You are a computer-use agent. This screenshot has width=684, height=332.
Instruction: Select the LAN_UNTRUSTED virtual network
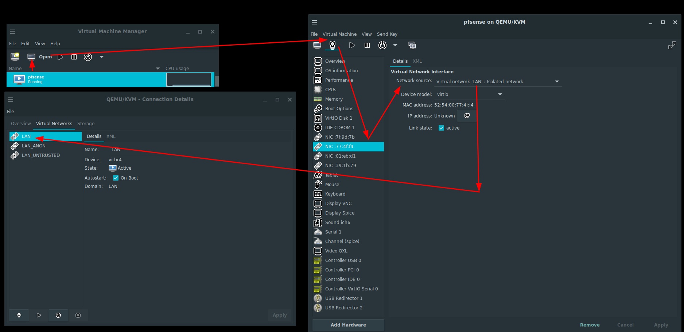pyautogui.click(x=46, y=155)
